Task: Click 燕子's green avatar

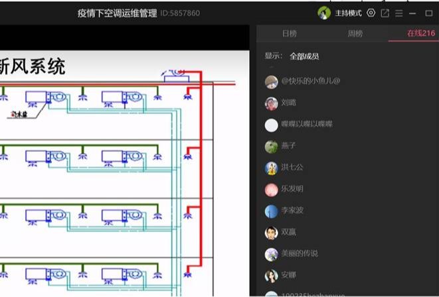Action: (271, 147)
